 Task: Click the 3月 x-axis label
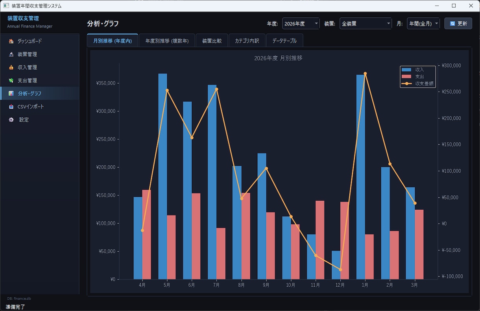tap(414, 285)
